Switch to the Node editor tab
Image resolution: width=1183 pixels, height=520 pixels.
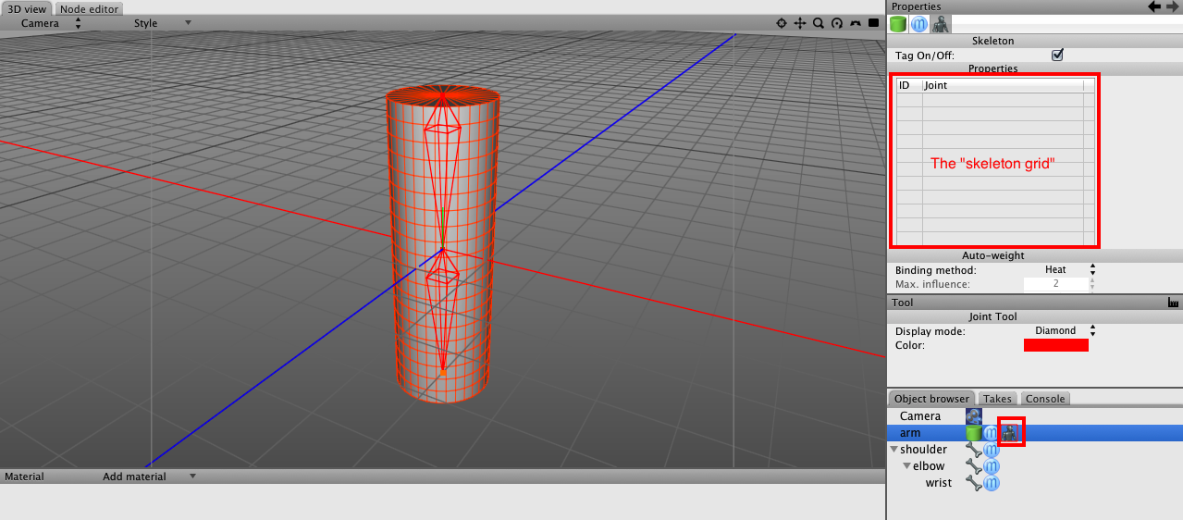[89, 9]
